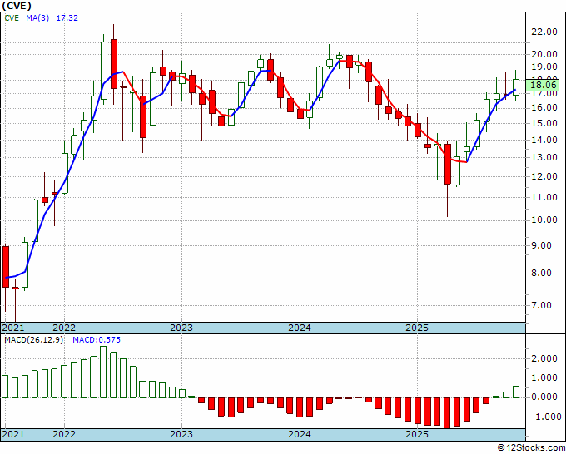Open the 12Stocks.com copyright link
566x454 pixels.
[531, 448]
